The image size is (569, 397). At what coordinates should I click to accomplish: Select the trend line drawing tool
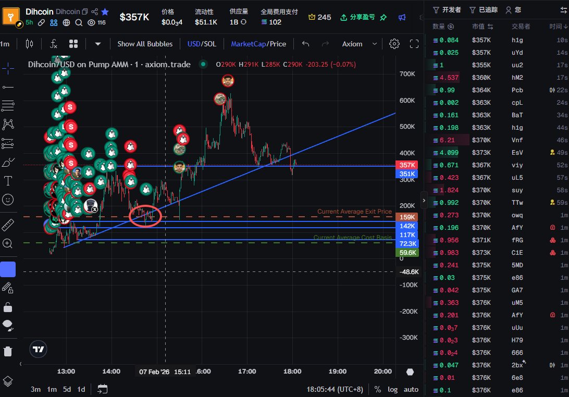[x=8, y=87]
